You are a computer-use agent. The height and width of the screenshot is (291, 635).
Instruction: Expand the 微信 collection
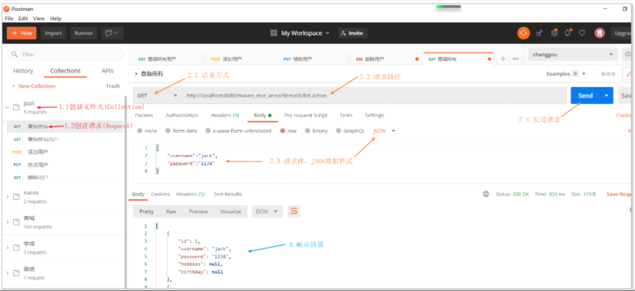coord(7,273)
